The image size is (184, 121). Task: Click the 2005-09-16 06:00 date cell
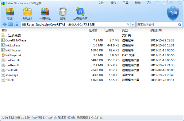pos(163,70)
